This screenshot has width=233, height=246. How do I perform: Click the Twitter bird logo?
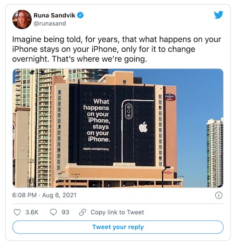coord(219,15)
